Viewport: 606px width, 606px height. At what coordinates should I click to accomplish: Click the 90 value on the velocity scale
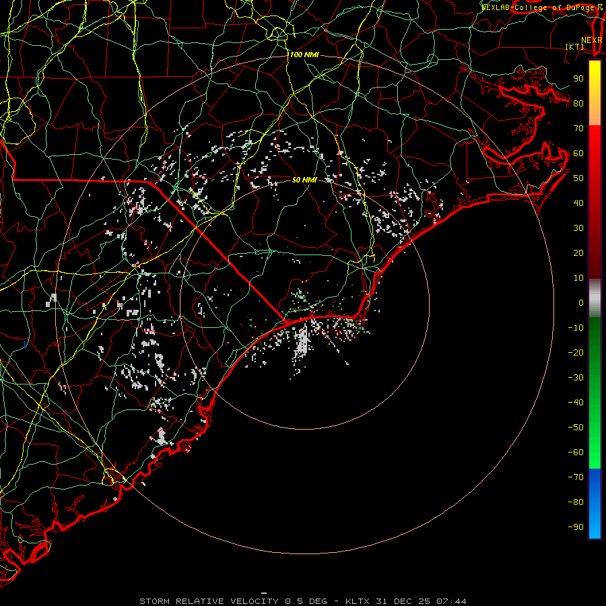[x=578, y=79]
